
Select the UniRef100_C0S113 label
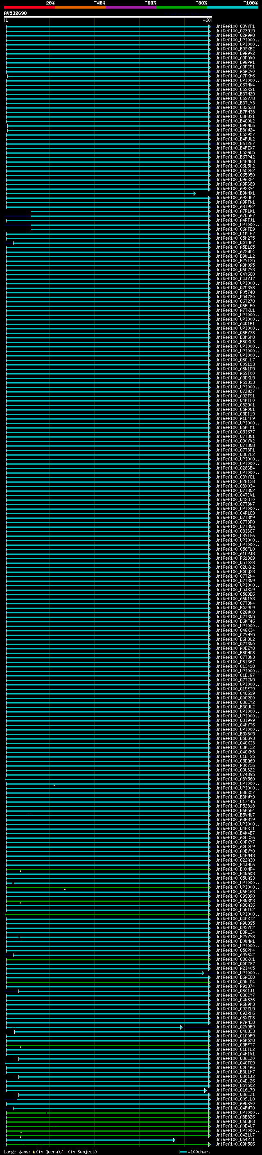pyautogui.click(x=235, y=365)
